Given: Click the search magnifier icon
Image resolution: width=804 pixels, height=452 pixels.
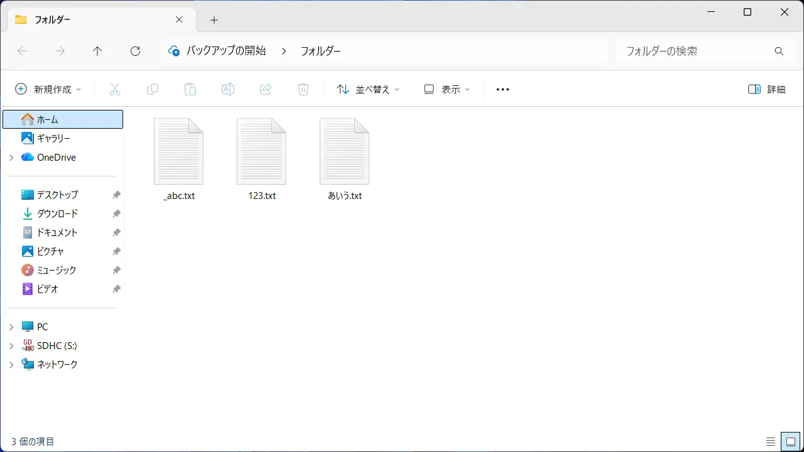Looking at the screenshot, I should tap(779, 51).
